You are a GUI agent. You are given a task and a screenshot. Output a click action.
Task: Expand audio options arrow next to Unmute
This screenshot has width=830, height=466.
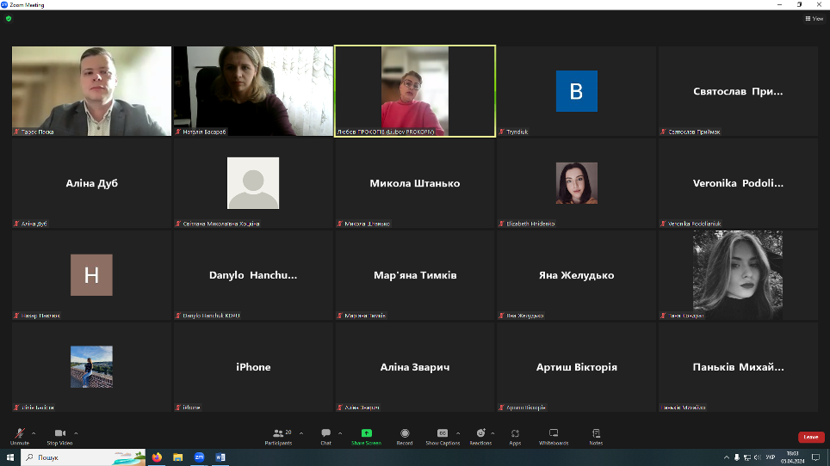34,432
